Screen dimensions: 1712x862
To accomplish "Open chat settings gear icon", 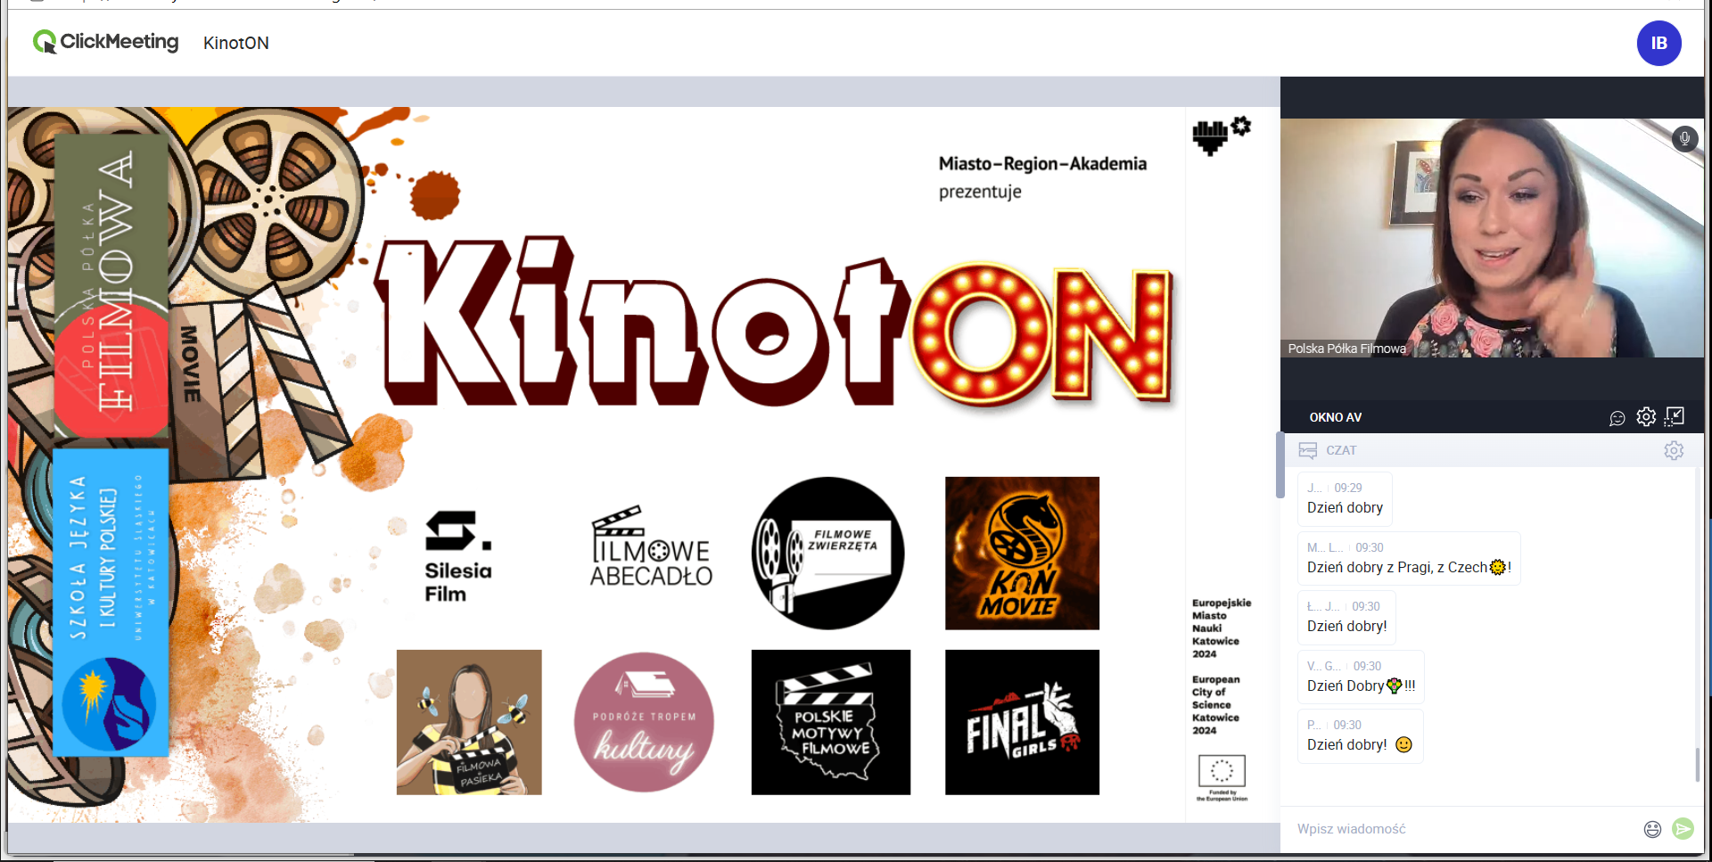I will (x=1674, y=450).
